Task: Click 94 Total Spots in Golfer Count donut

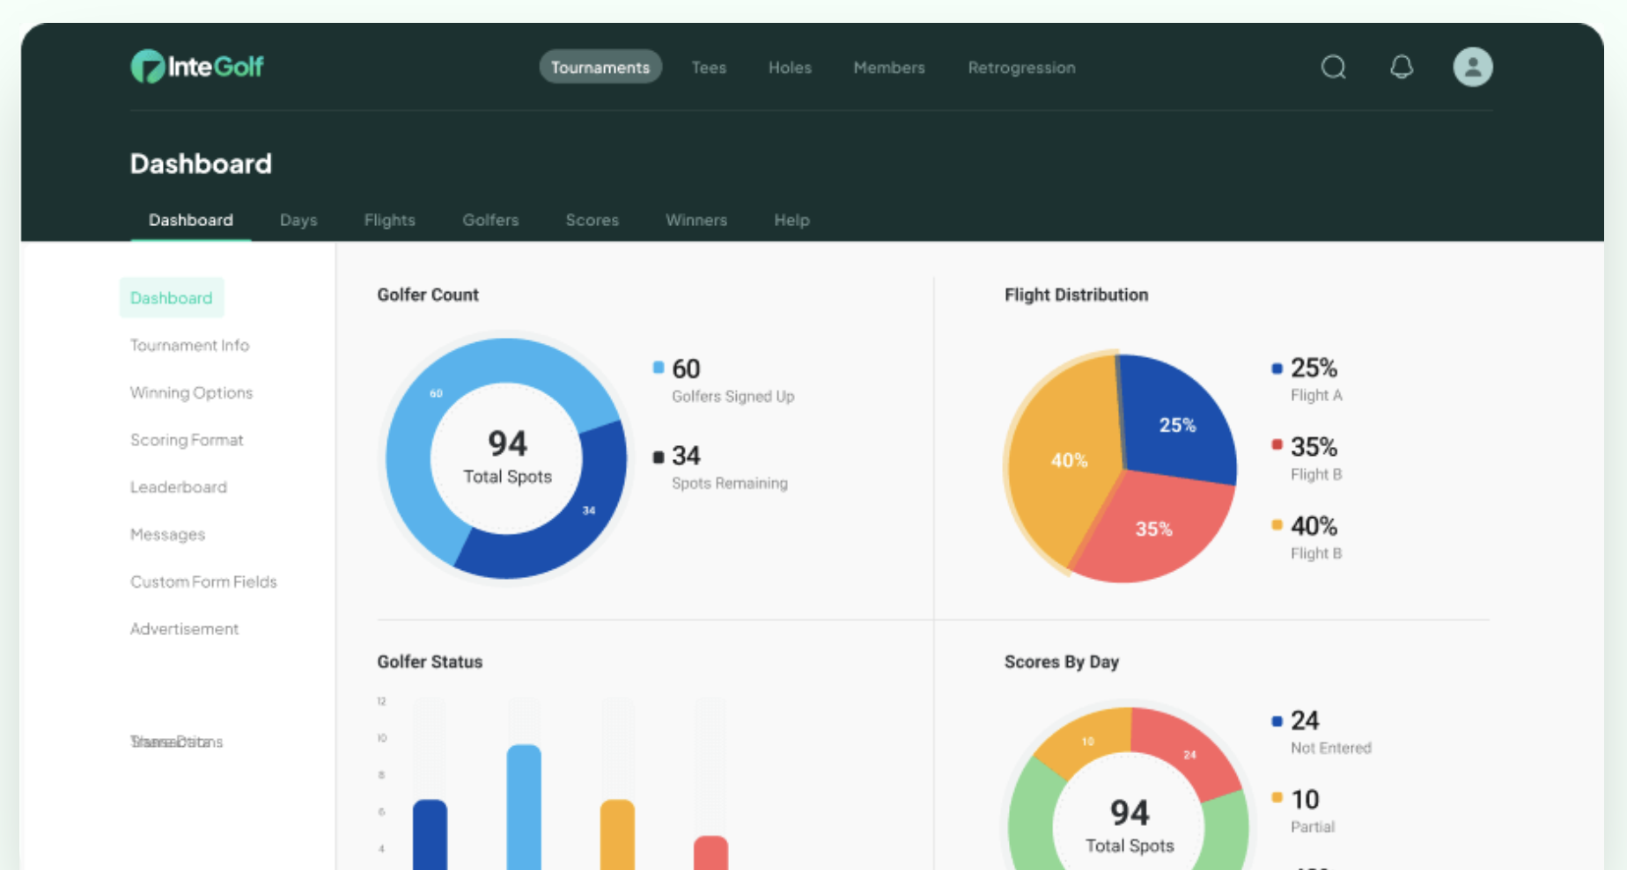Action: [x=507, y=457]
